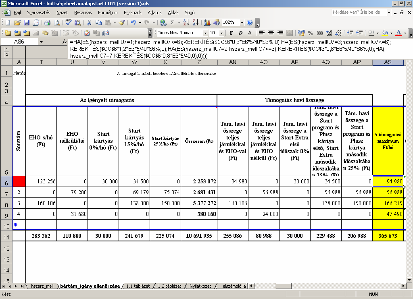The width and height of the screenshot is (413, 299).
Task: Open Excel Help question mark
Action: click(250, 23)
